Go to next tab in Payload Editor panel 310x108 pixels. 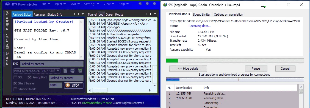coord(79,14)
